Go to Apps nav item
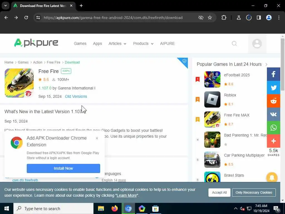Image resolution: width=285 pixels, height=214 pixels. [97, 43]
